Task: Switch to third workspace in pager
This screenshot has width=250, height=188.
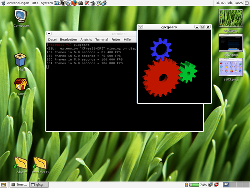Action: coord(240,185)
